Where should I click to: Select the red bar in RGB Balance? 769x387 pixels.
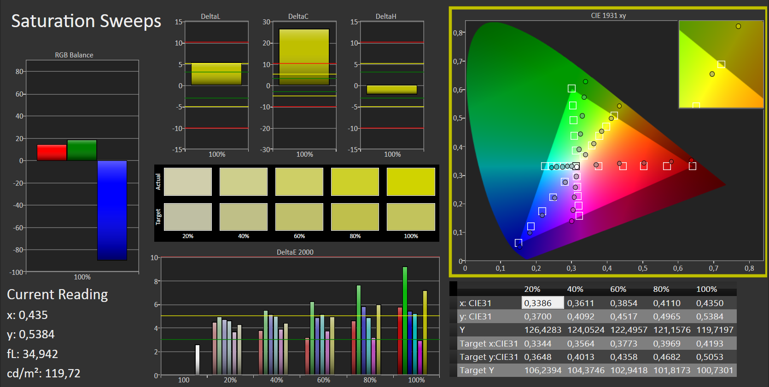coord(52,153)
